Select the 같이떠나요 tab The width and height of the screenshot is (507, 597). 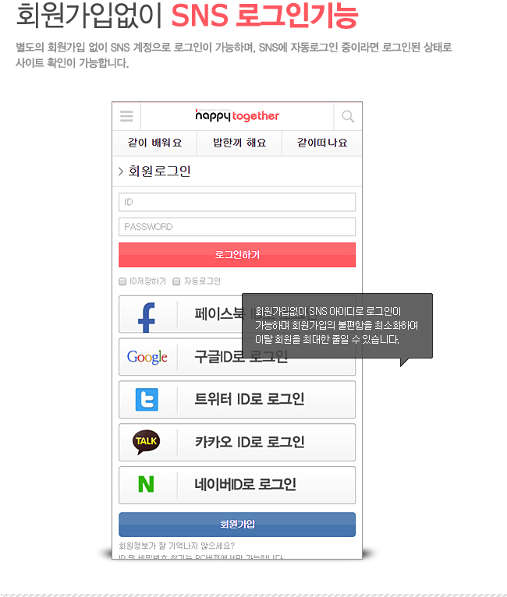coord(322,143)
